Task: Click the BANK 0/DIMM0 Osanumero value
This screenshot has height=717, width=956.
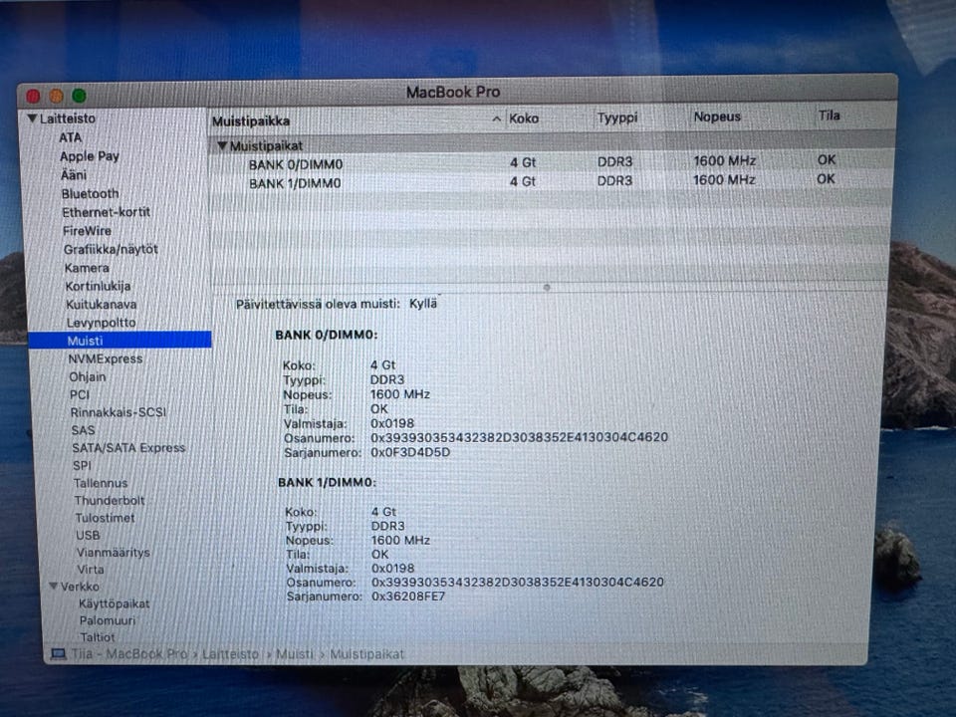Action: pos(519,437)
